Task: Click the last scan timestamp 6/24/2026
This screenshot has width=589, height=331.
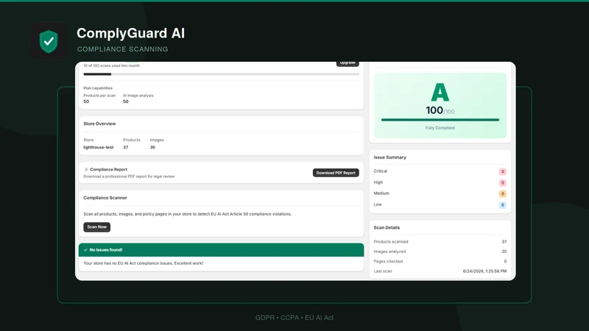Action: 484,271
